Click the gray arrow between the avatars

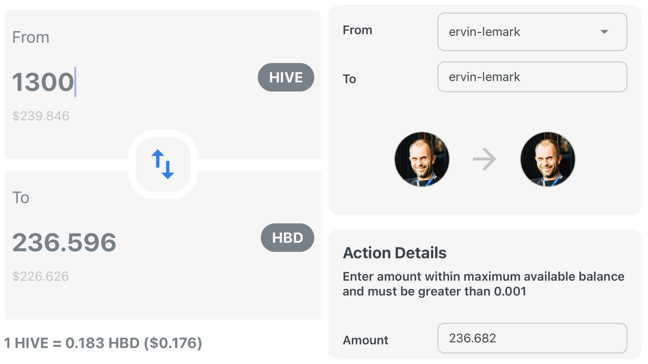click(484, 159)
